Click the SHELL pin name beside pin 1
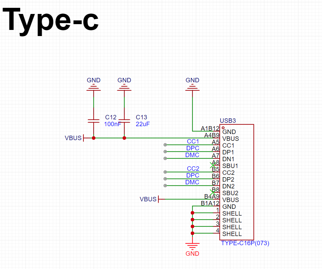This screenshot has width=322, height=269. coord(232,214)
